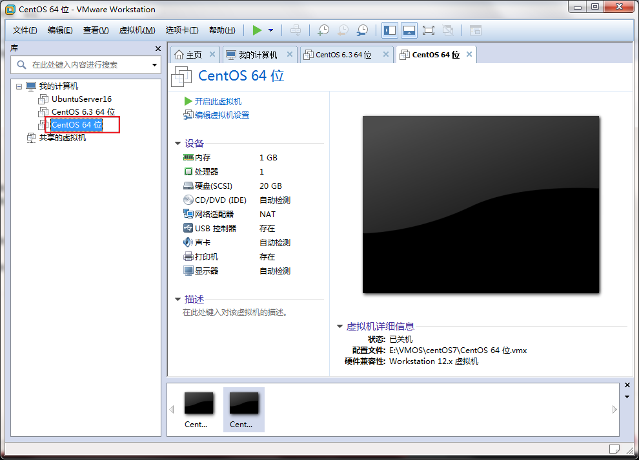Click the thumbnail bar right arrow
Screen dimensions: 639x460
(x=614, y=410)
